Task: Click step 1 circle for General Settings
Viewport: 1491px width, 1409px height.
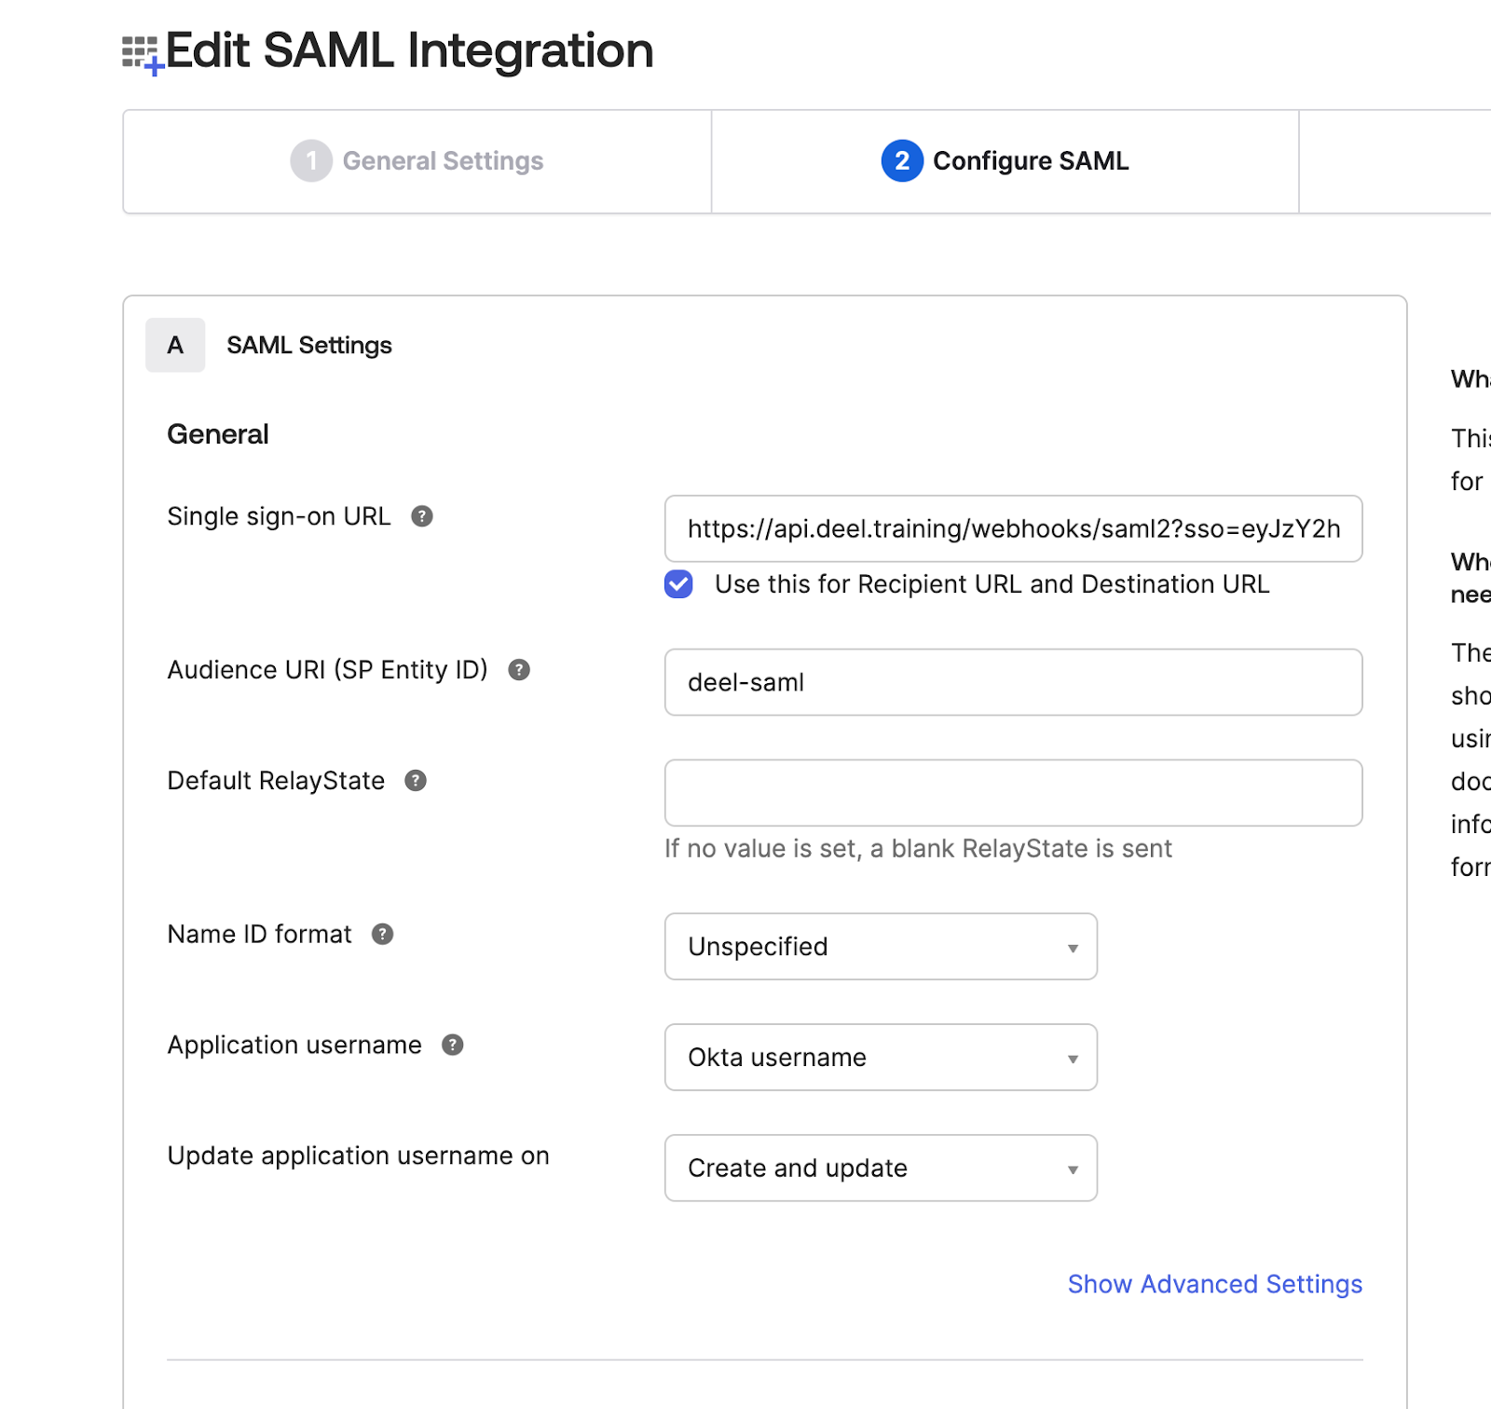Action: [x=311, y=161]
